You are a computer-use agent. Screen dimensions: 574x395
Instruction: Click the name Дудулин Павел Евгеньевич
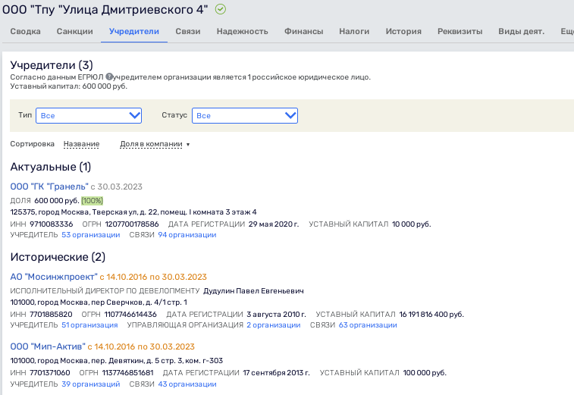[253, 291]
